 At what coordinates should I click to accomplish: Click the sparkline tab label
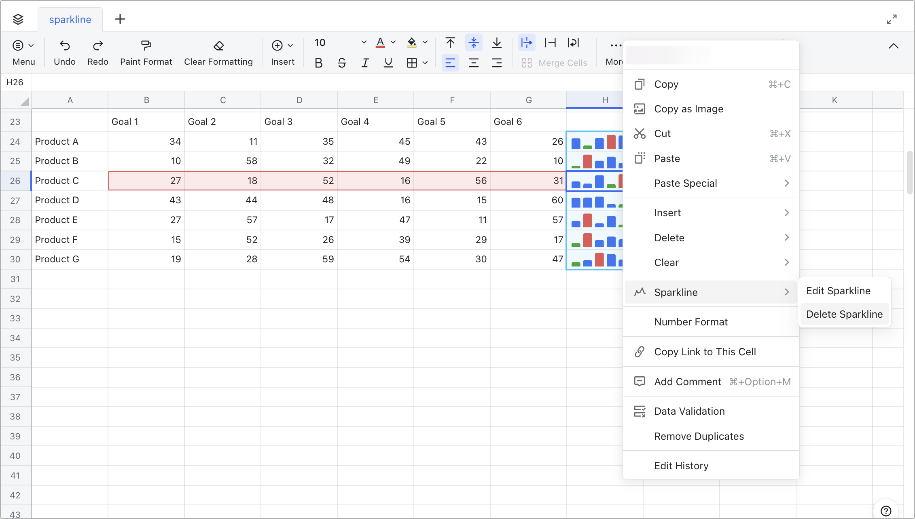click(x=70, y=19)
